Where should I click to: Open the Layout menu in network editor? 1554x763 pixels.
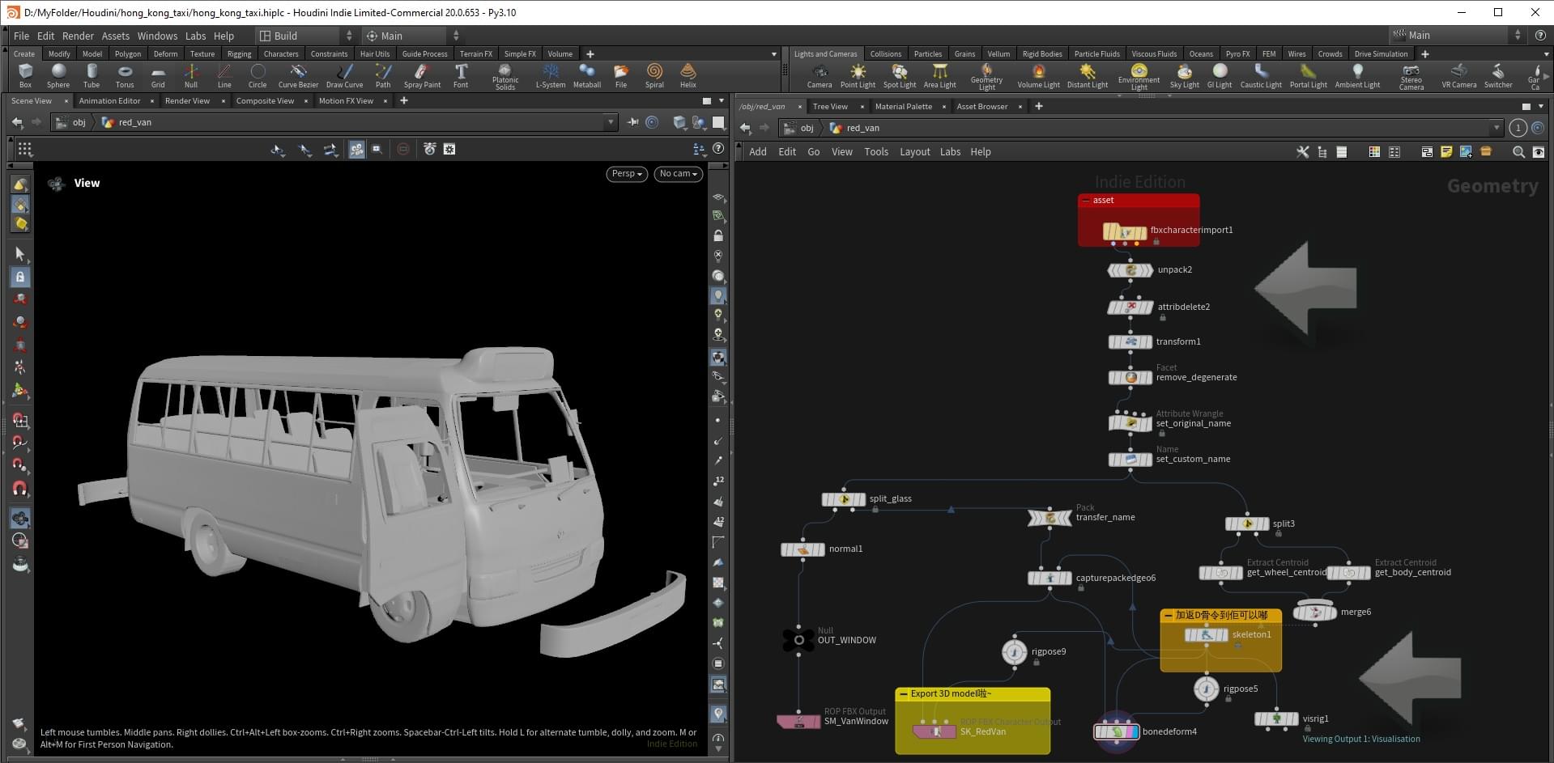[x=914, y=152]
